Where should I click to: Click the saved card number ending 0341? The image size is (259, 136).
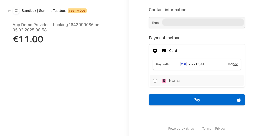point(197,64)
